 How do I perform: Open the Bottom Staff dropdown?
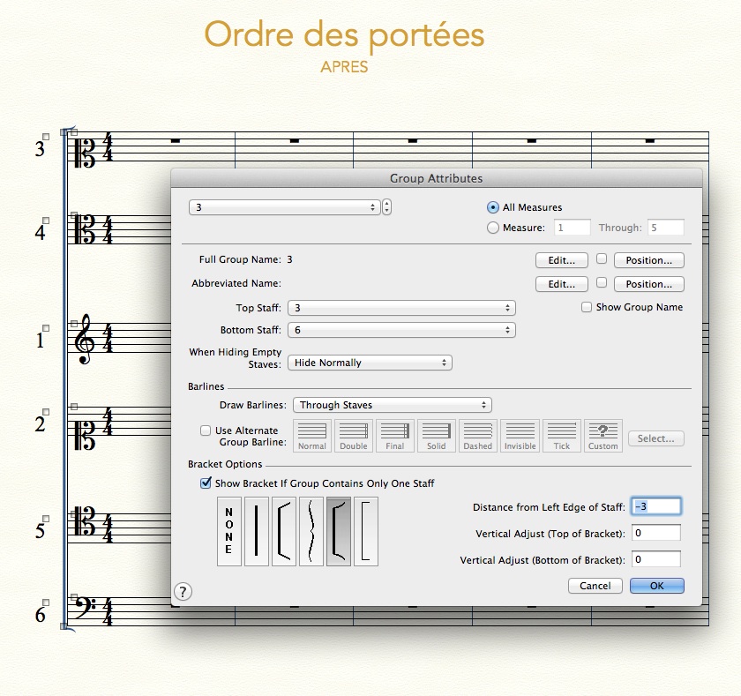click(x=401, y=330)
